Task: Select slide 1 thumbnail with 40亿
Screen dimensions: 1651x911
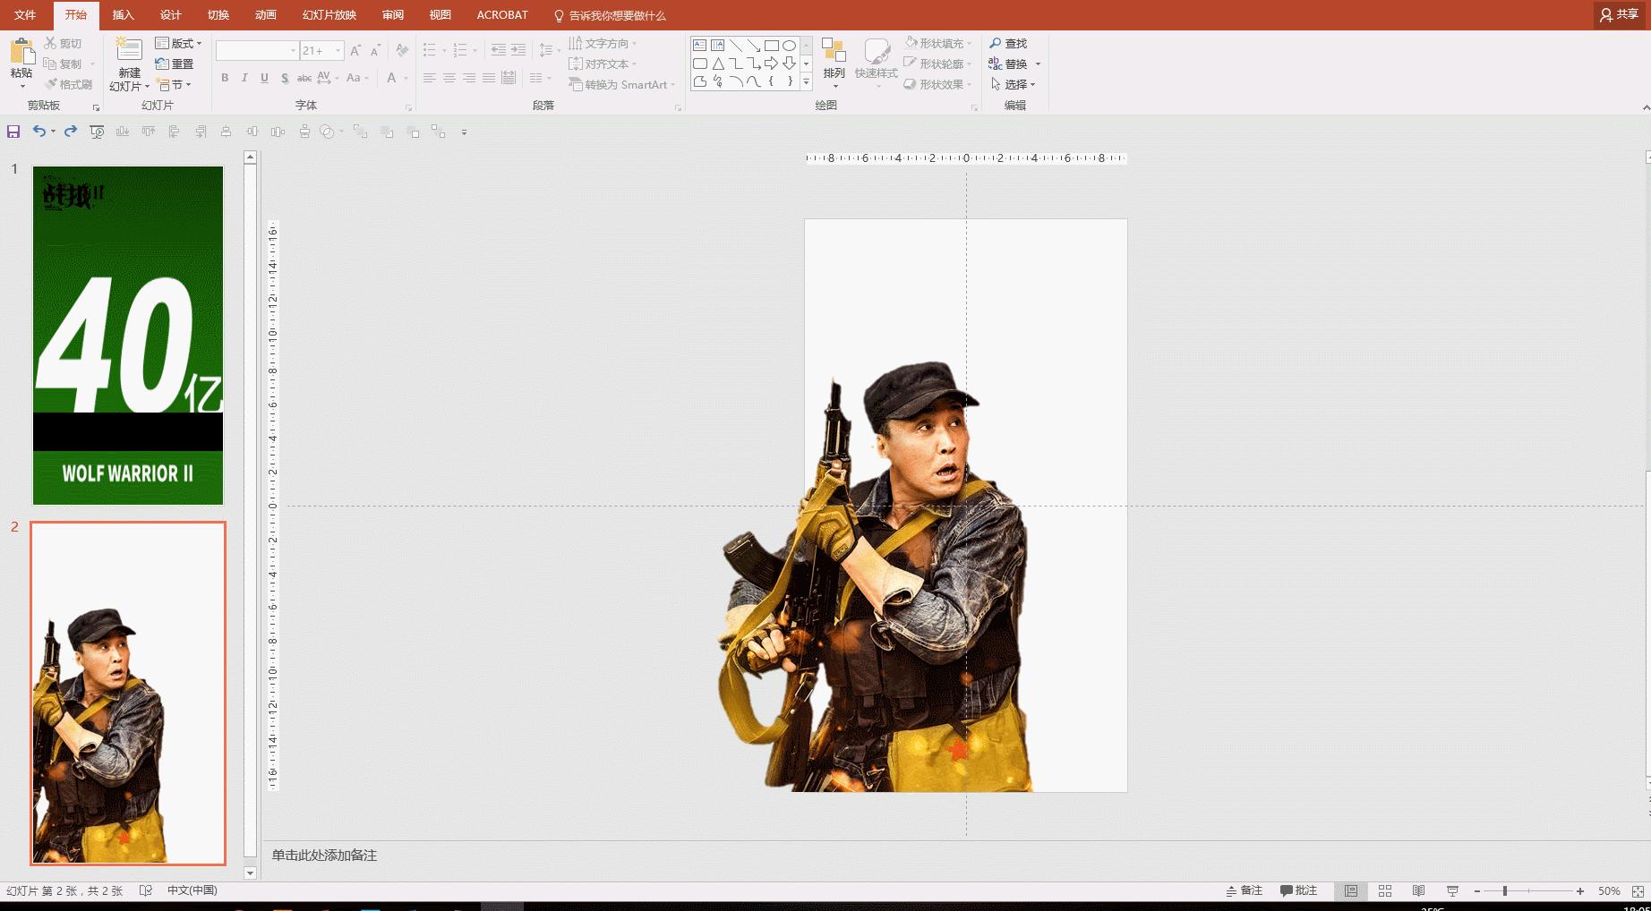Action: [x=128, y=336]
